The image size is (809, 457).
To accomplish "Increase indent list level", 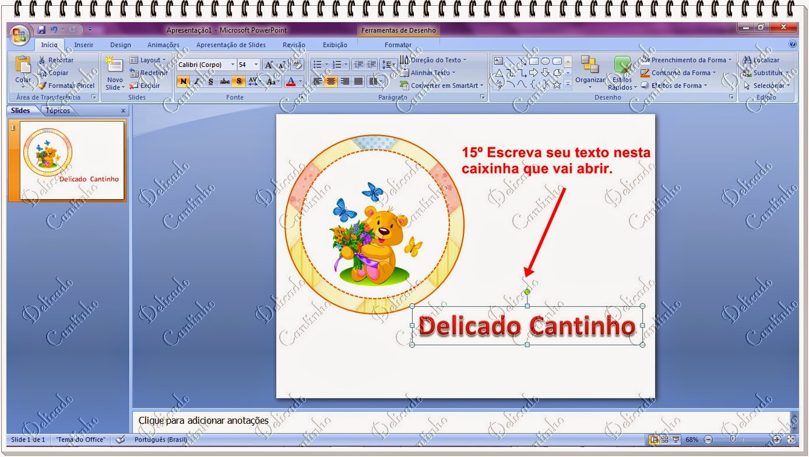I will (371, 65).
